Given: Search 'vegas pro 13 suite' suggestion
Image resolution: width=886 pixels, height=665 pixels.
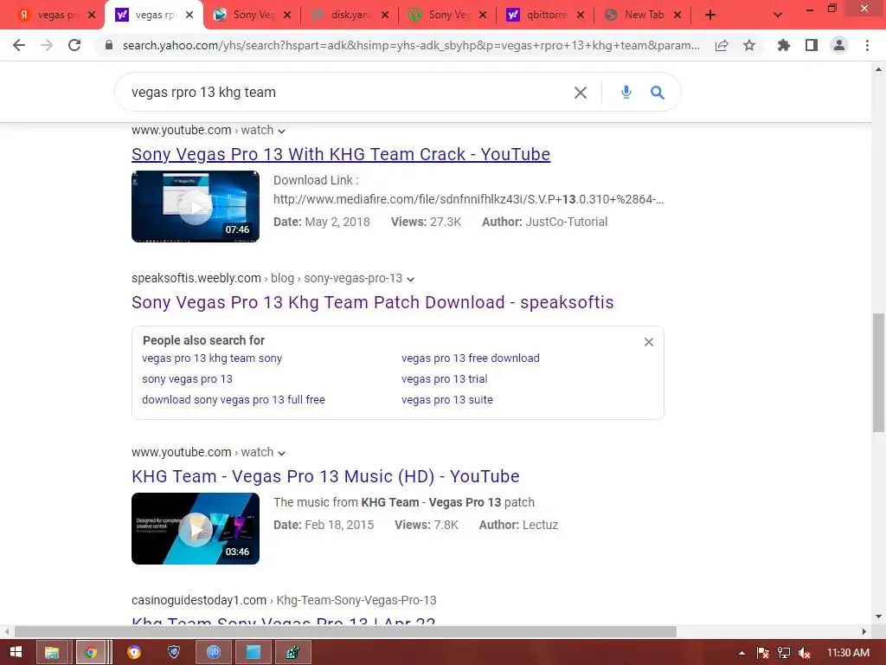Looking at the screenshot, I should tap(447, 400).
